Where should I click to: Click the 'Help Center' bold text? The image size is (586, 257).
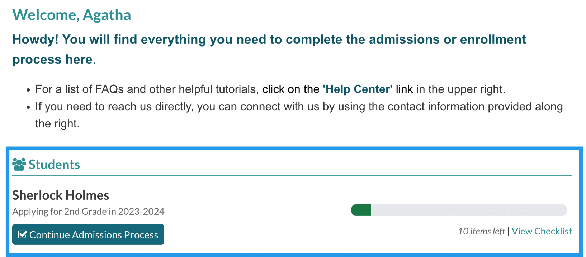pos(357,89)
